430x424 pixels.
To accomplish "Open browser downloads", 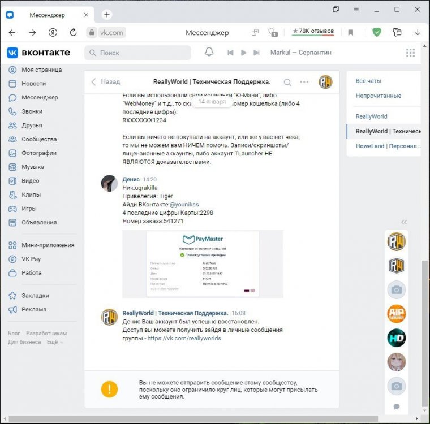I will click(x=418, y=33).
